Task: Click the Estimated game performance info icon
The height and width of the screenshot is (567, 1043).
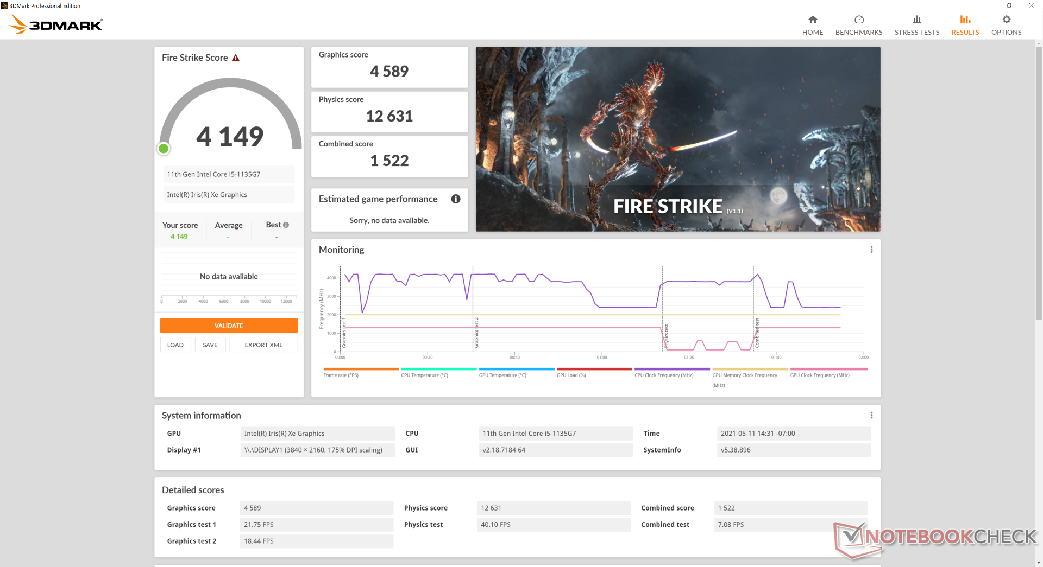Action: click(456, 199)
